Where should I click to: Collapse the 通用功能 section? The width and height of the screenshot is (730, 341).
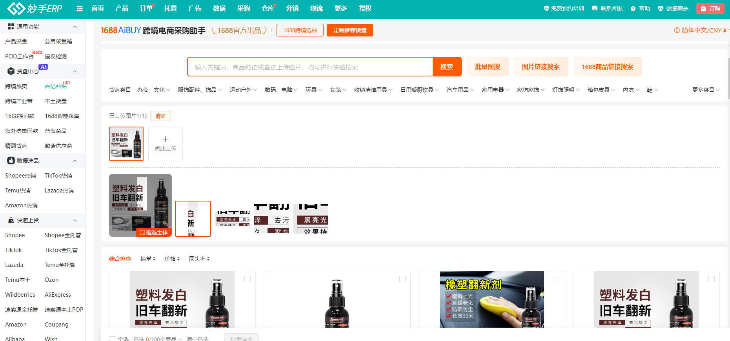click(x=75, y=27)
